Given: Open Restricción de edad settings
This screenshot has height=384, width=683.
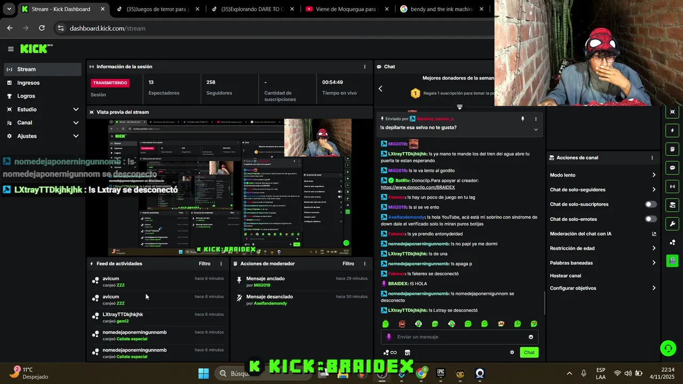Looking at the screenshot, I should pyautogui.click(x=603, y=248).
